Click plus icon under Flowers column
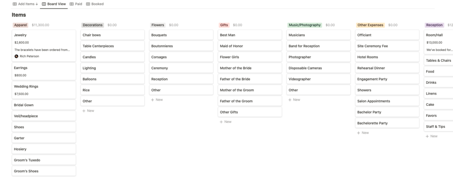The height and width of the screenshot is (177, 453). click(x=152, y=100)
